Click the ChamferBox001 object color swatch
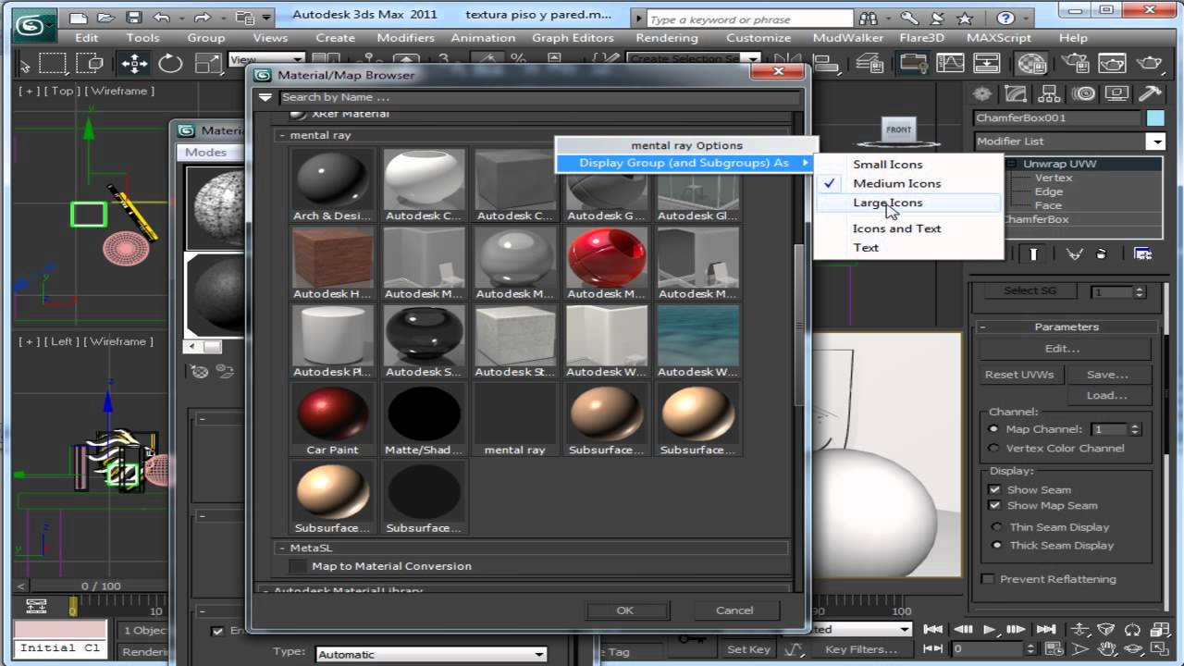 pyautogui.click(x=1155, y=118)
